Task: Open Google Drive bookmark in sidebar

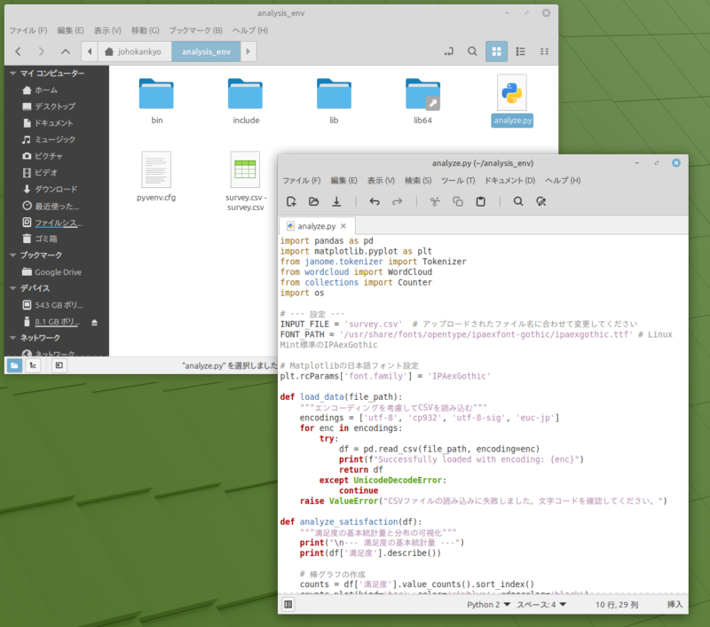Action: (x=58, y=271)
